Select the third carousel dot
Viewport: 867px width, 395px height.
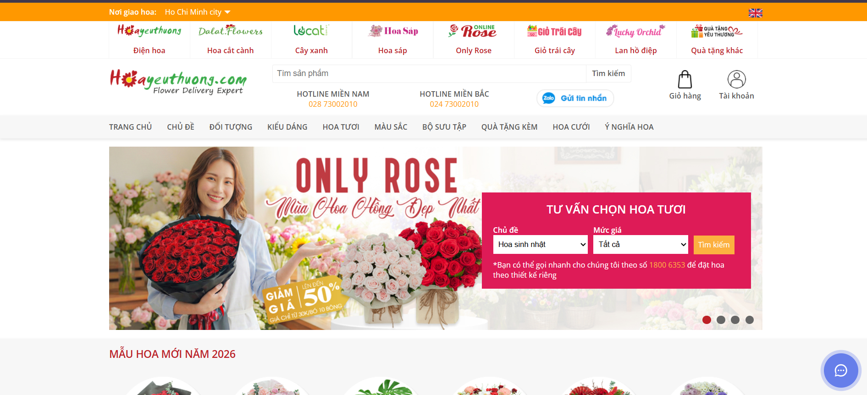[735, 320]
